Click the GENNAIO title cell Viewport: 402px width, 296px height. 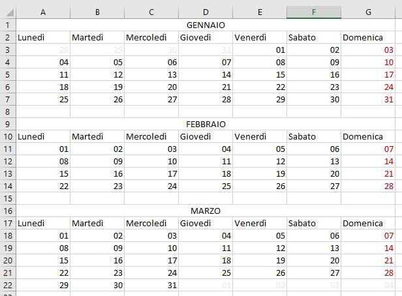point(206,25)
